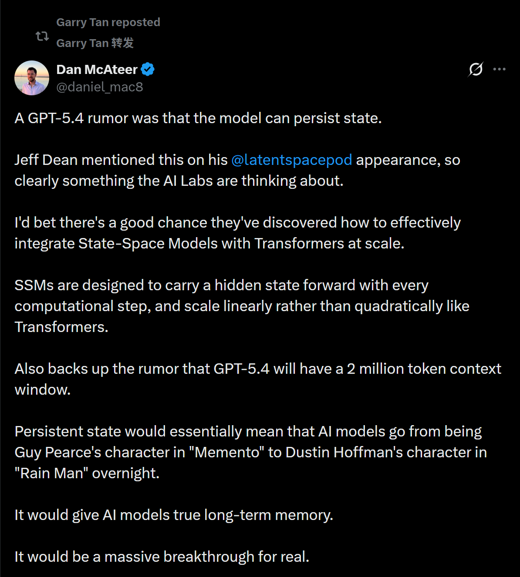The image size is (520, 577).
Task: Click the "massive breakthrough for real" sentence
Action: click(x=162, y=557)
